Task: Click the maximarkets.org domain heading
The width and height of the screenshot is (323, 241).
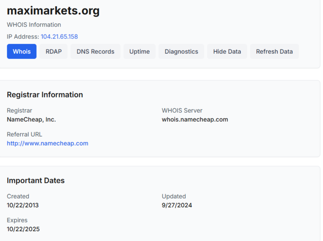Action: pyautogui.click(x=53, y=11)
